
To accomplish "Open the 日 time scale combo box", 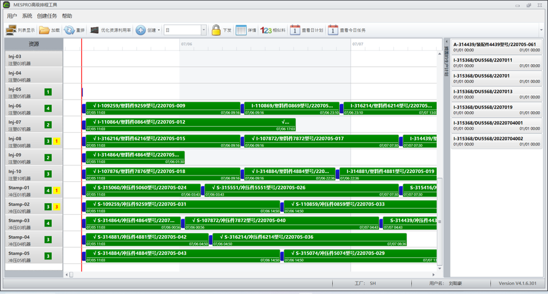I will [185, 30].
